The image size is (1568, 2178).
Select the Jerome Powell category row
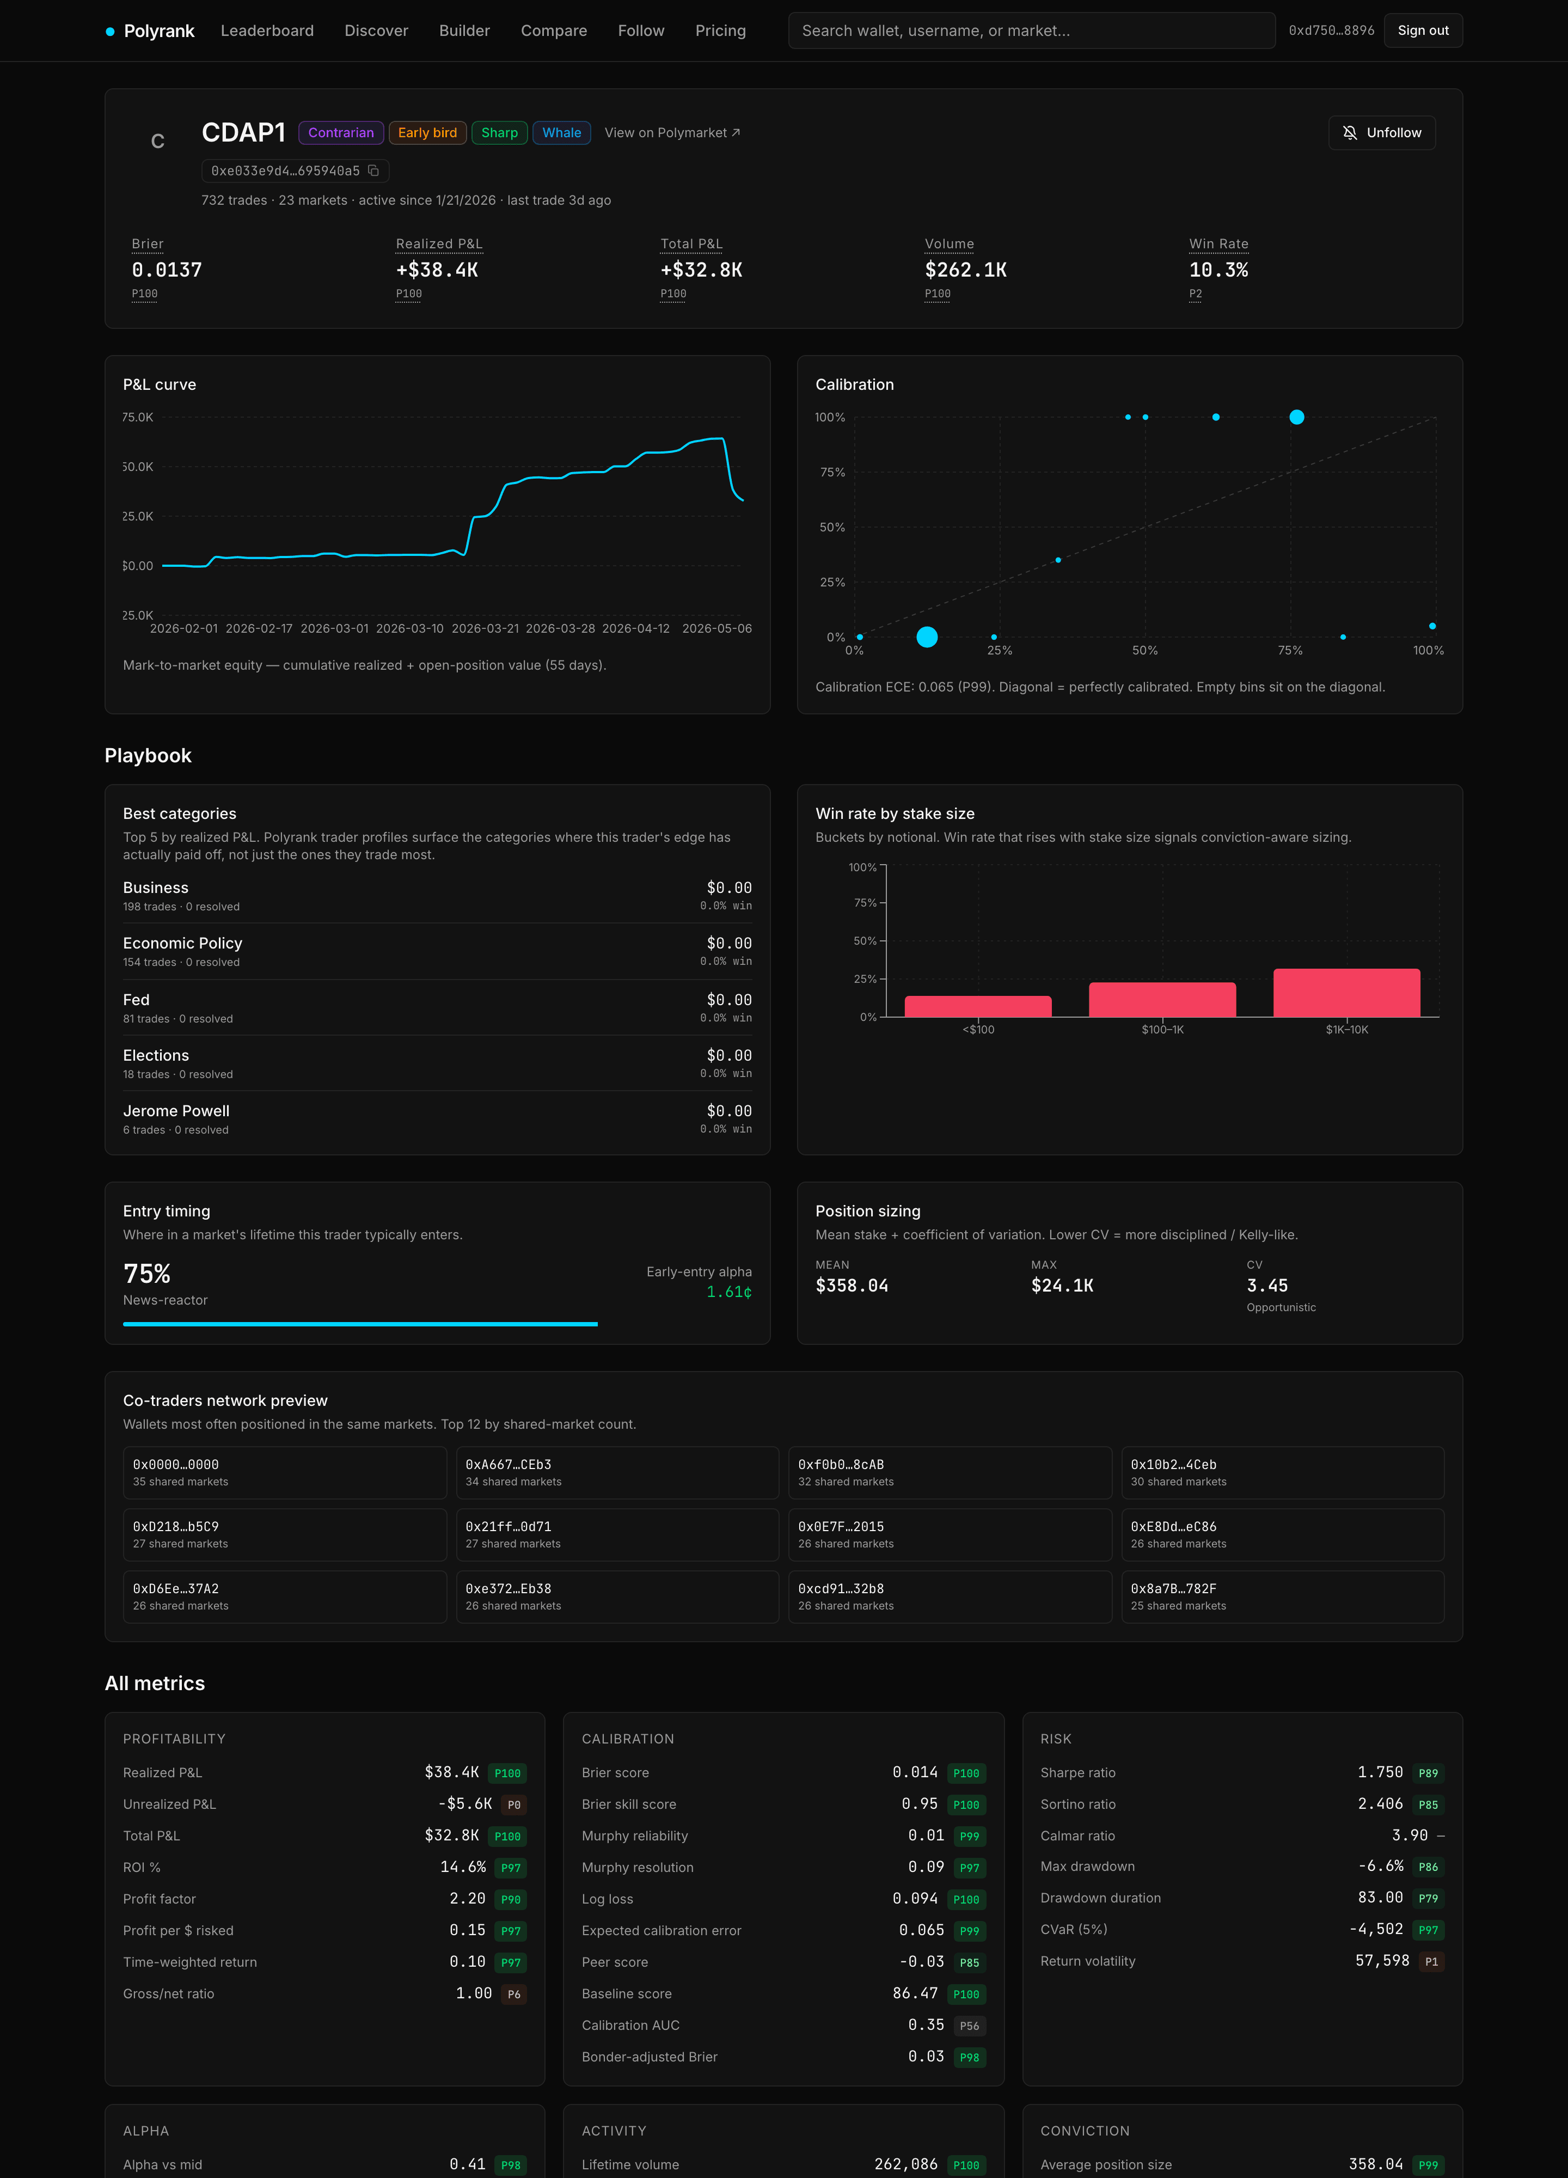pyautogui.click(x=437, y=1119)
